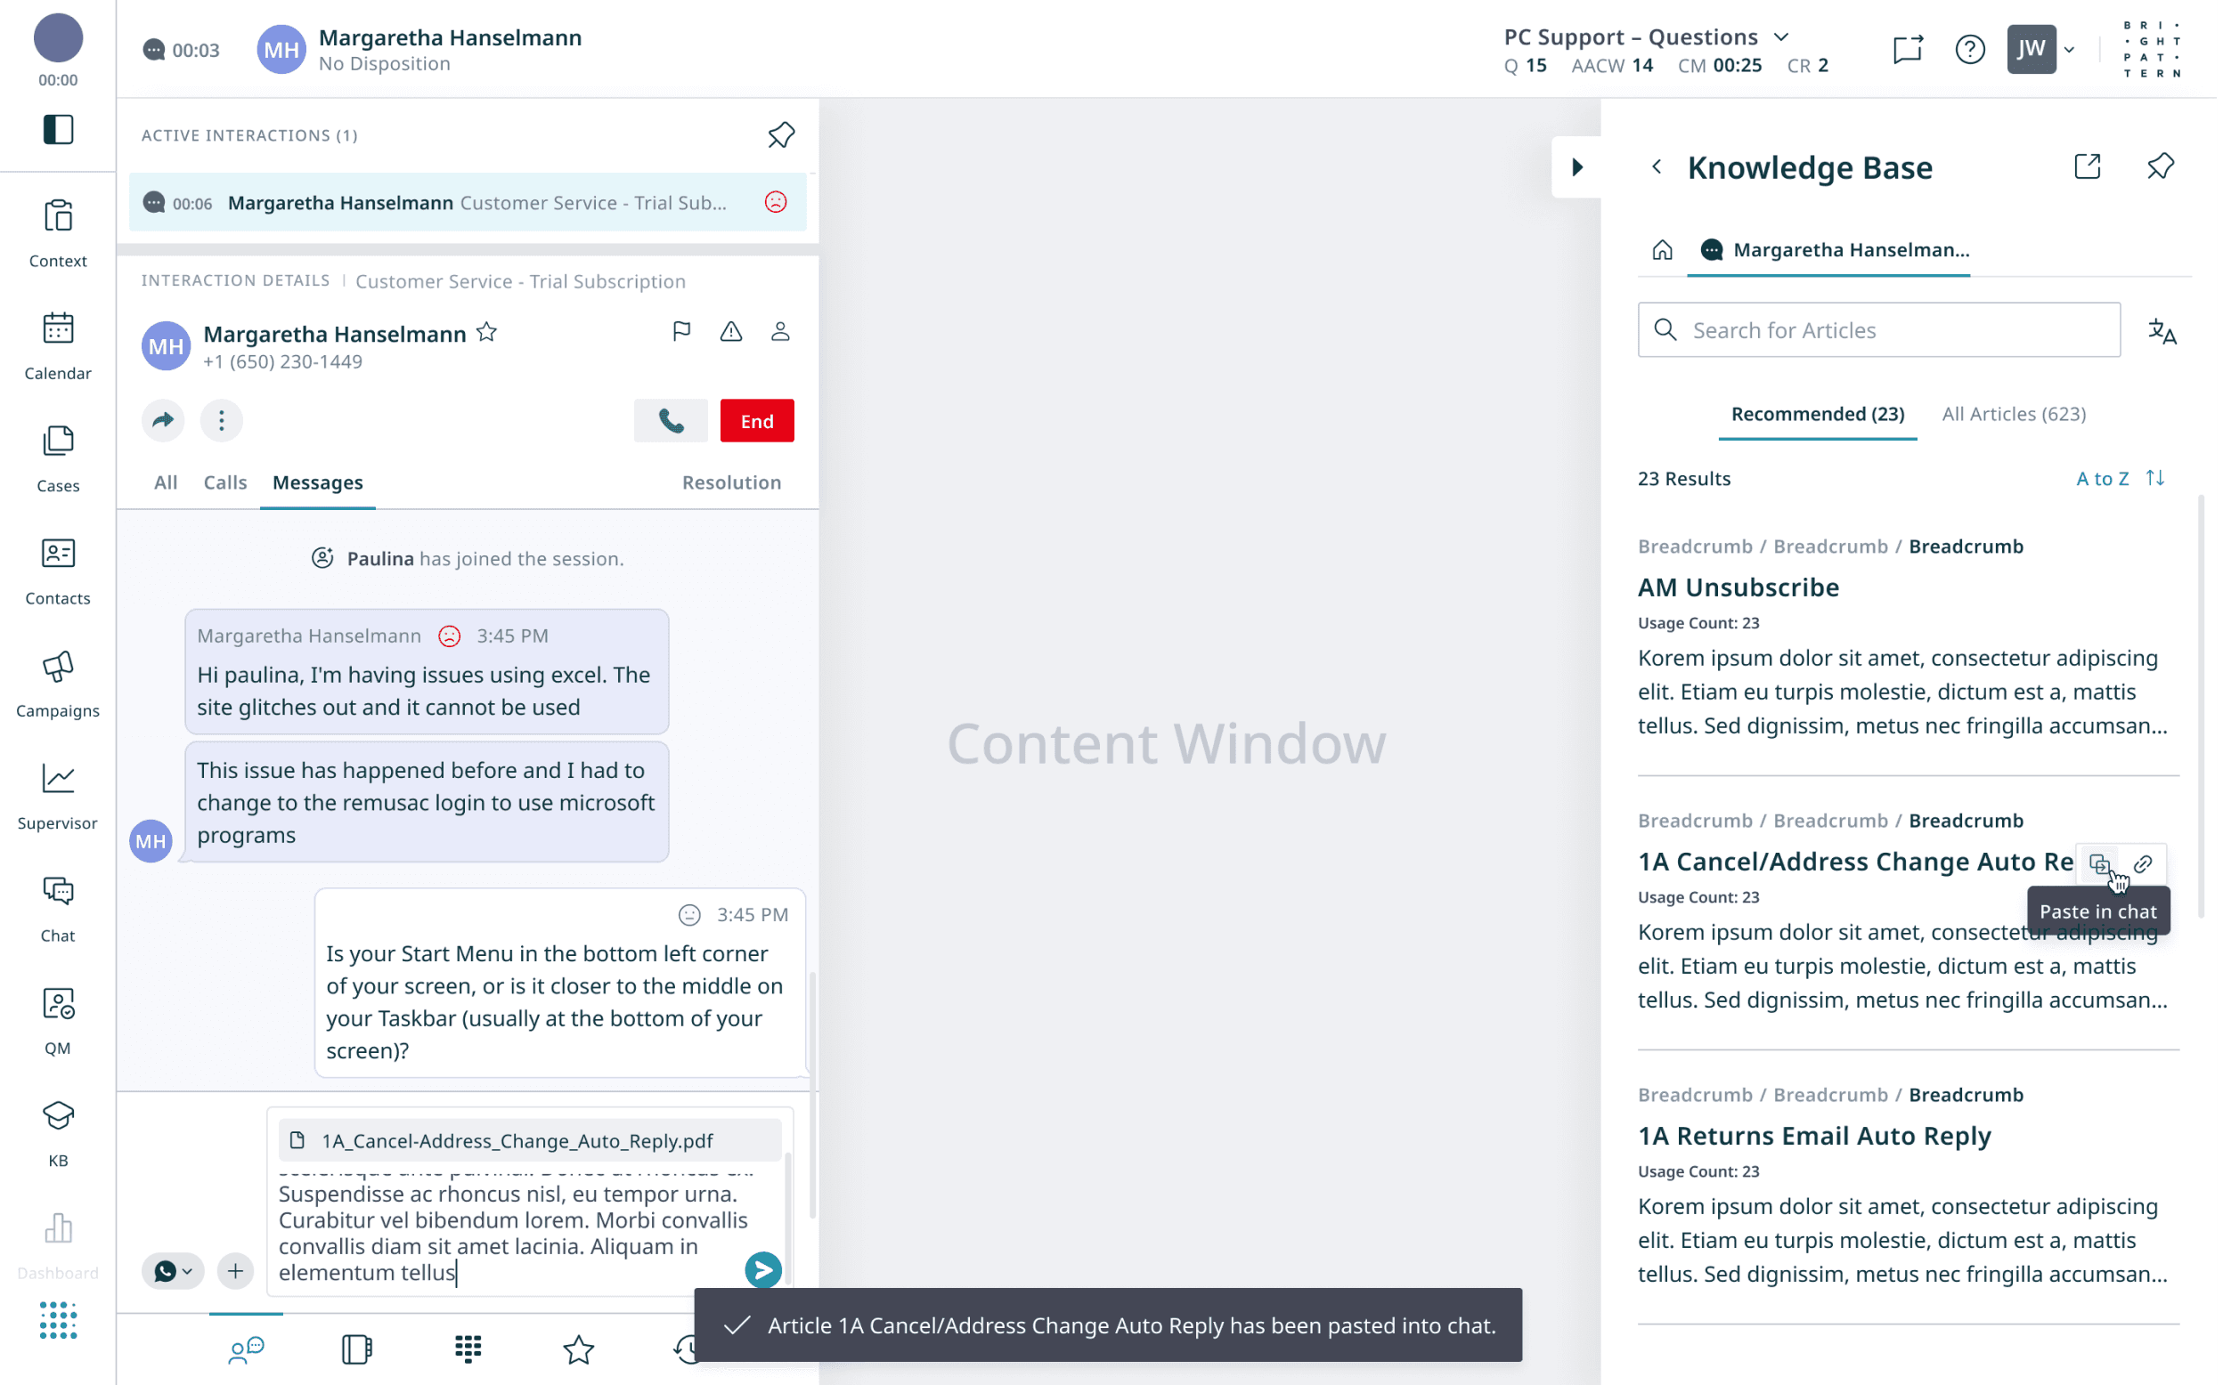Send the chat message with arrow button
The height and width of the screenshot is (1385, 2223).
point(762,1269)
